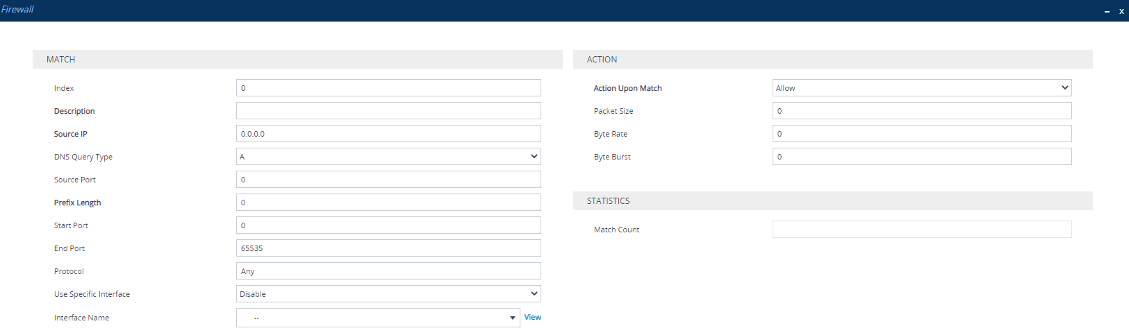
Task: Focus the Prefix Length field
Action: [388, 203]
